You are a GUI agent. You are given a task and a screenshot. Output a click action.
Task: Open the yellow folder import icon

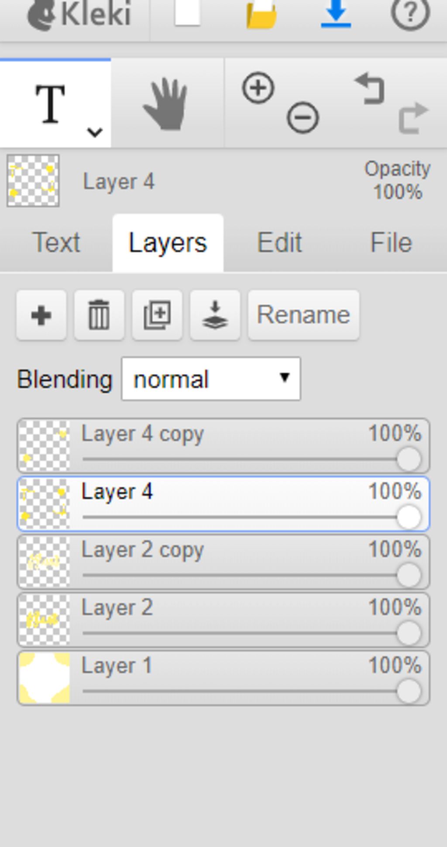pos(262,14)
